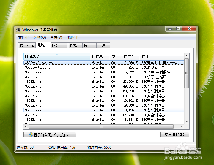Open the 性能 tab
This screenshot has height=165, width=214.
click(75, 45)
